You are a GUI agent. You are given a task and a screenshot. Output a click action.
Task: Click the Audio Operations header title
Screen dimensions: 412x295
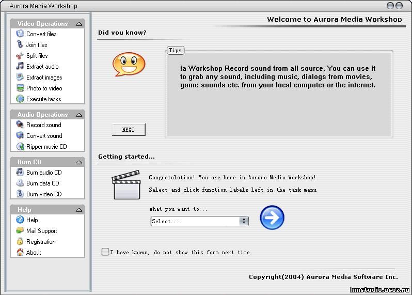42,115
